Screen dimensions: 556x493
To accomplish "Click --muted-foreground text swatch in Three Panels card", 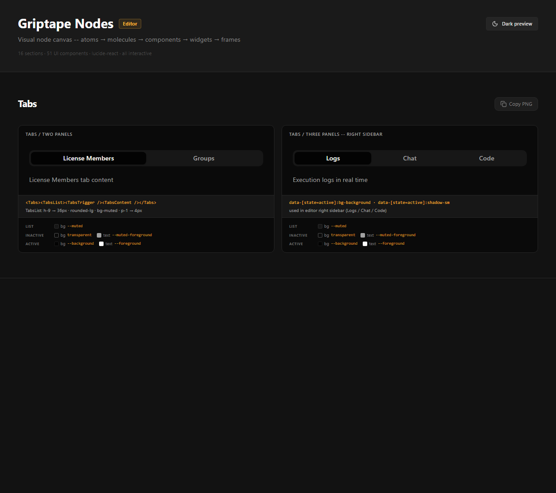I will [363, 235].
